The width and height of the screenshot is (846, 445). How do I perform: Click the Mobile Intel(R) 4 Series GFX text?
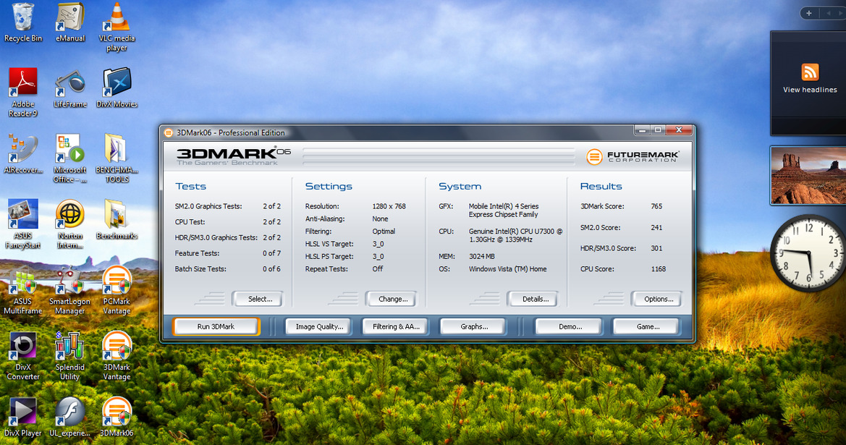coord(504,211)
